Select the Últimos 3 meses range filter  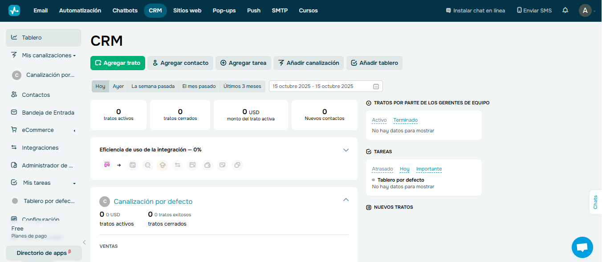(x=242, y=86)
